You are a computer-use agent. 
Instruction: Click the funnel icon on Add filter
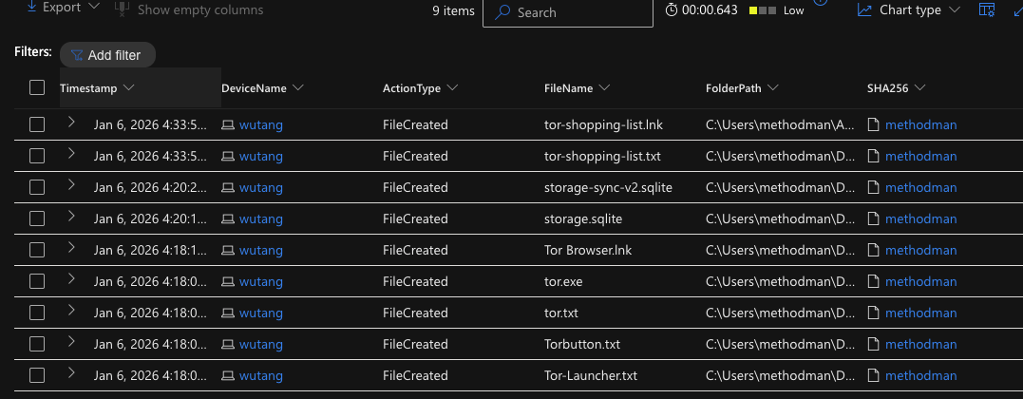click(77, 55)
